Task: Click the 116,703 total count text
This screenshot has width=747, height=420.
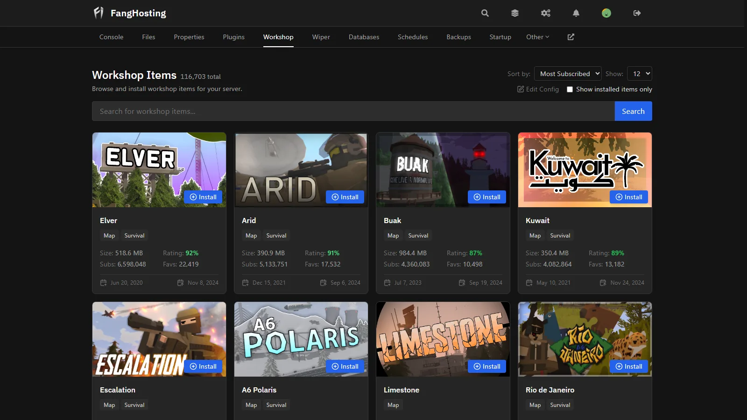Action: click(x=201, y=77)
